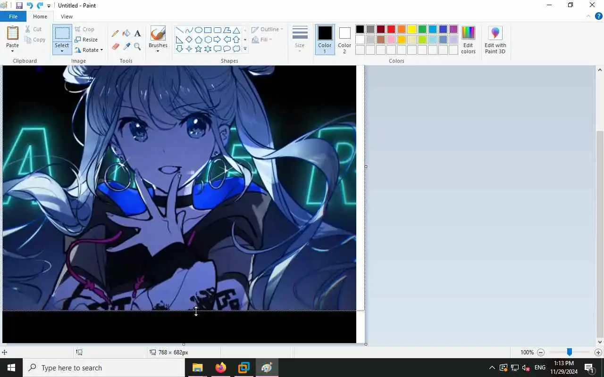The height and width of the screenshot is (377, 604).
Task: Pick the Five-point star shape
Action: coord(198,49)
